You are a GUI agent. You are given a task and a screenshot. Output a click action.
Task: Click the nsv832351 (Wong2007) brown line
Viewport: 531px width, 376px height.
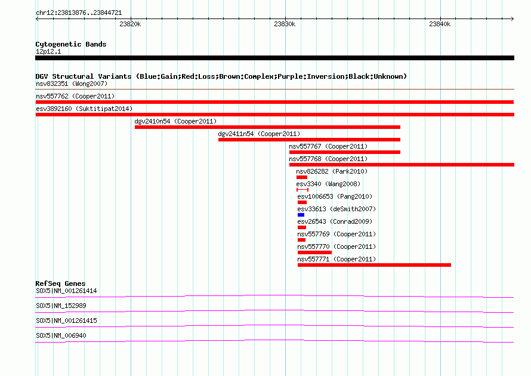(x=274, y=90)
